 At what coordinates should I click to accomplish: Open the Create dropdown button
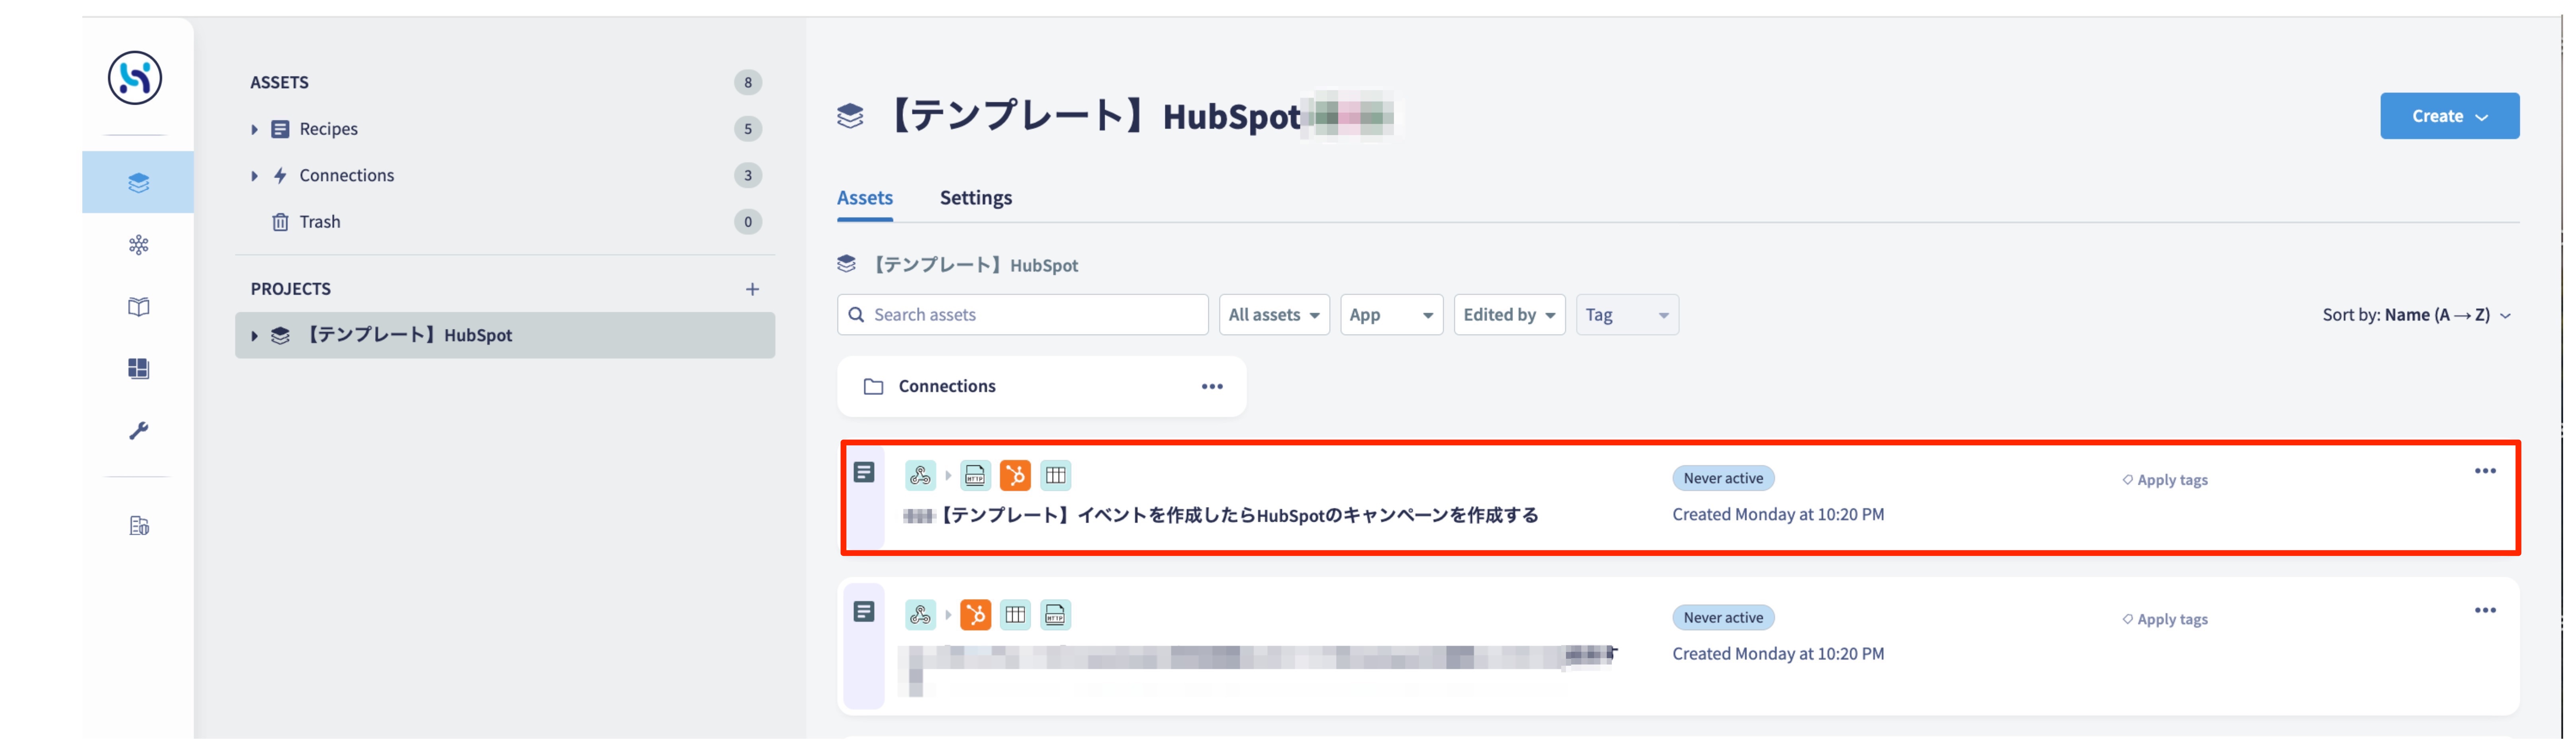pos(2449,116)
